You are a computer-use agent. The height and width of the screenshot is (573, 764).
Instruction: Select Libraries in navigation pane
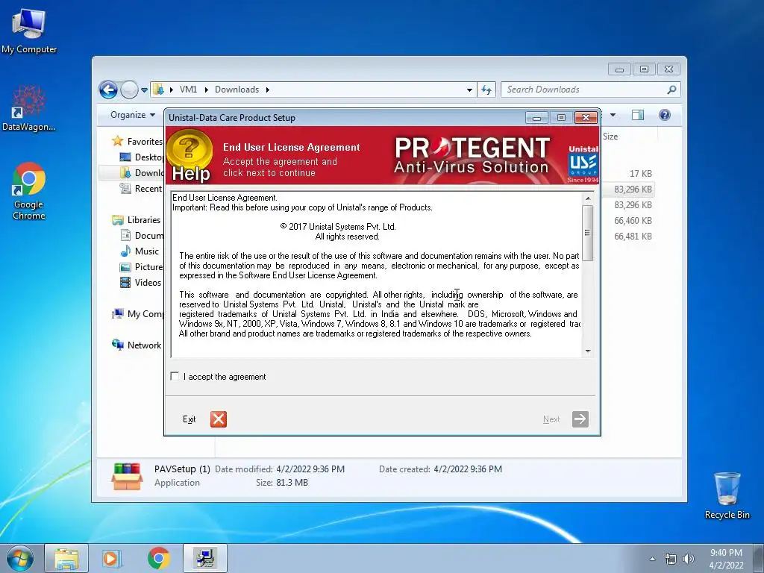[x=136, y=220]
